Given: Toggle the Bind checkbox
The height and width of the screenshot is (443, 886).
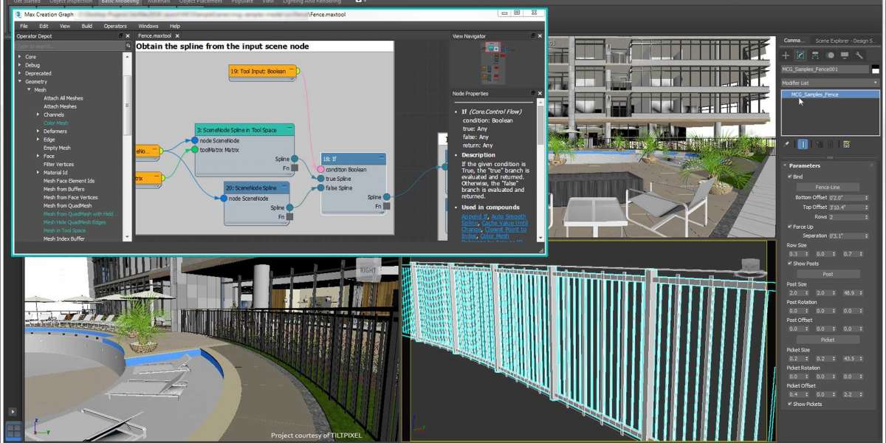Looking at the screenshot, I should [790, 177].
